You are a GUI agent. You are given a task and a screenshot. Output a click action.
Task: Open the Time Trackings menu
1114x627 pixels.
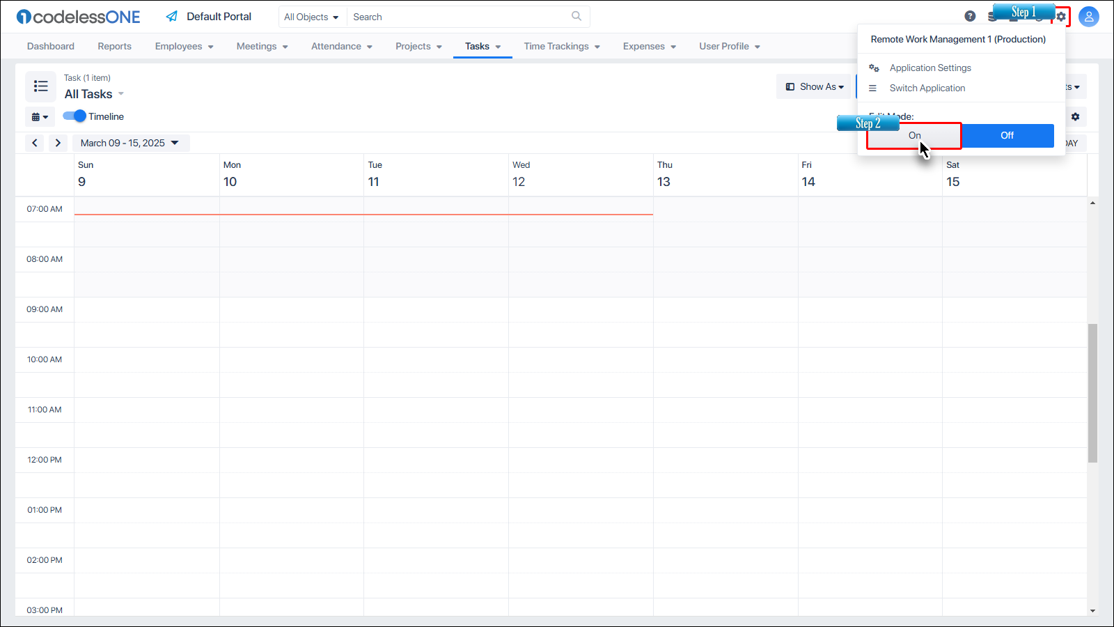(563, 47)
